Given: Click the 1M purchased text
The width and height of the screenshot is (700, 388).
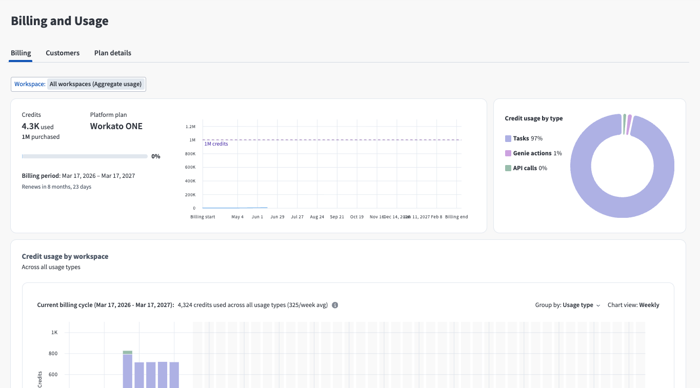Looking at the screenshot, I should pos(41,137).
